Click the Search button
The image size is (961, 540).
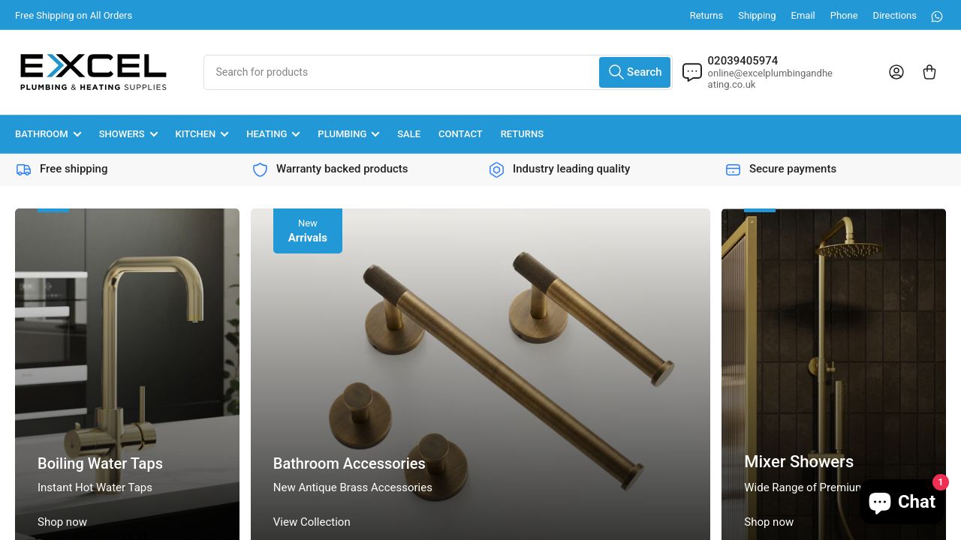(634, 72)
